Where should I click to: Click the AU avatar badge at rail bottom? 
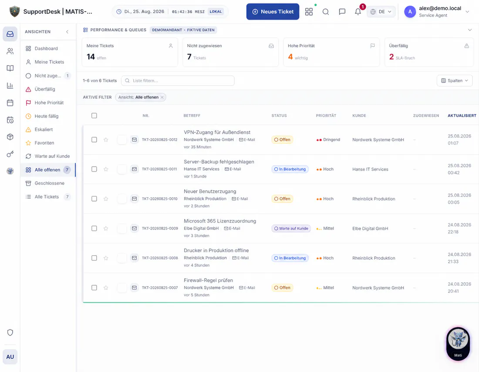pos(10,357)
